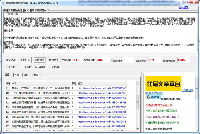Viewport: 200px width, 134px height.
Task: Click the empty 谷歌原创度 field
Action: click(129, 60)
